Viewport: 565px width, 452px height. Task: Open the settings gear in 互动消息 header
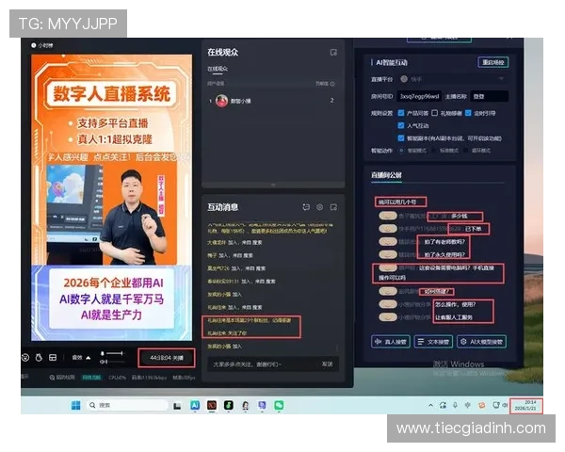319,207
